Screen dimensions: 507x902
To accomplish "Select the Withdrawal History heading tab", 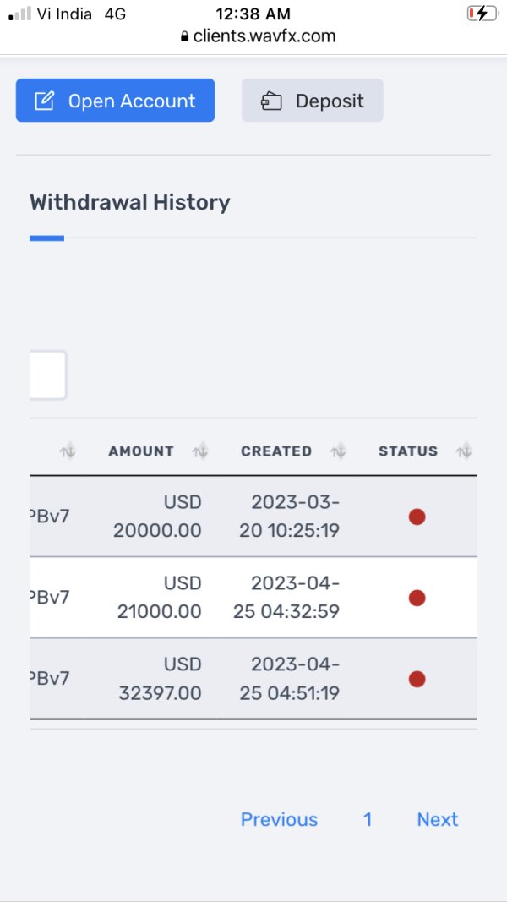I will (129, 202).
